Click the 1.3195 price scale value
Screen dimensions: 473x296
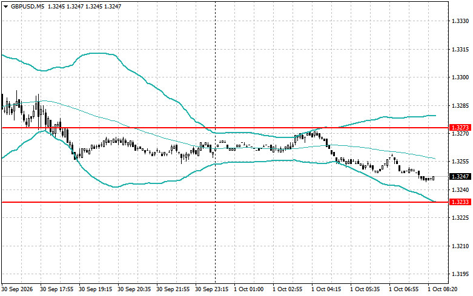[x=460, y=274]
